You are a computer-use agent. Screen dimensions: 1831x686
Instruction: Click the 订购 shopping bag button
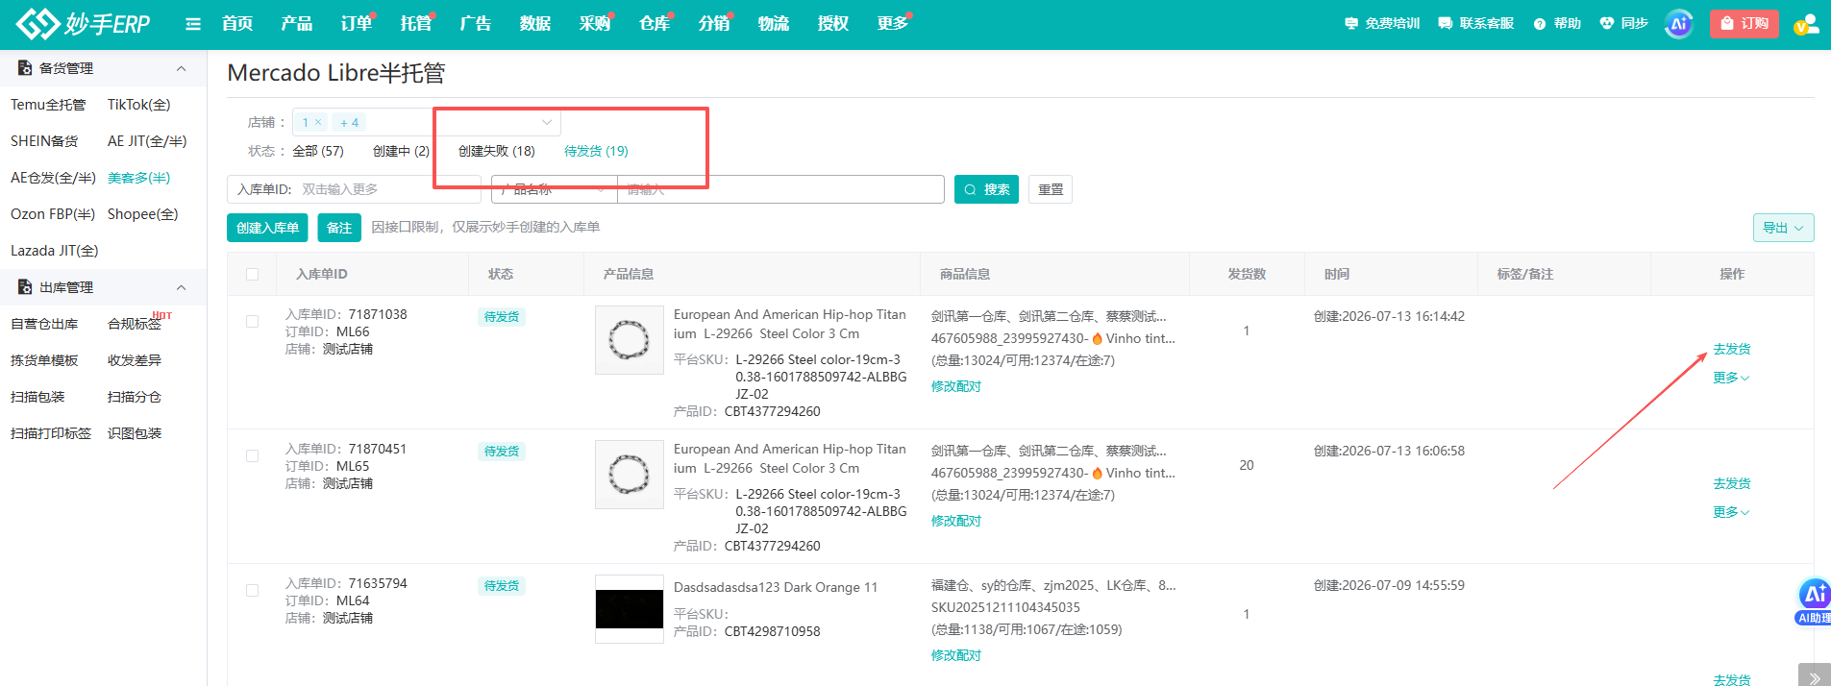click(x=1744, y=23)
